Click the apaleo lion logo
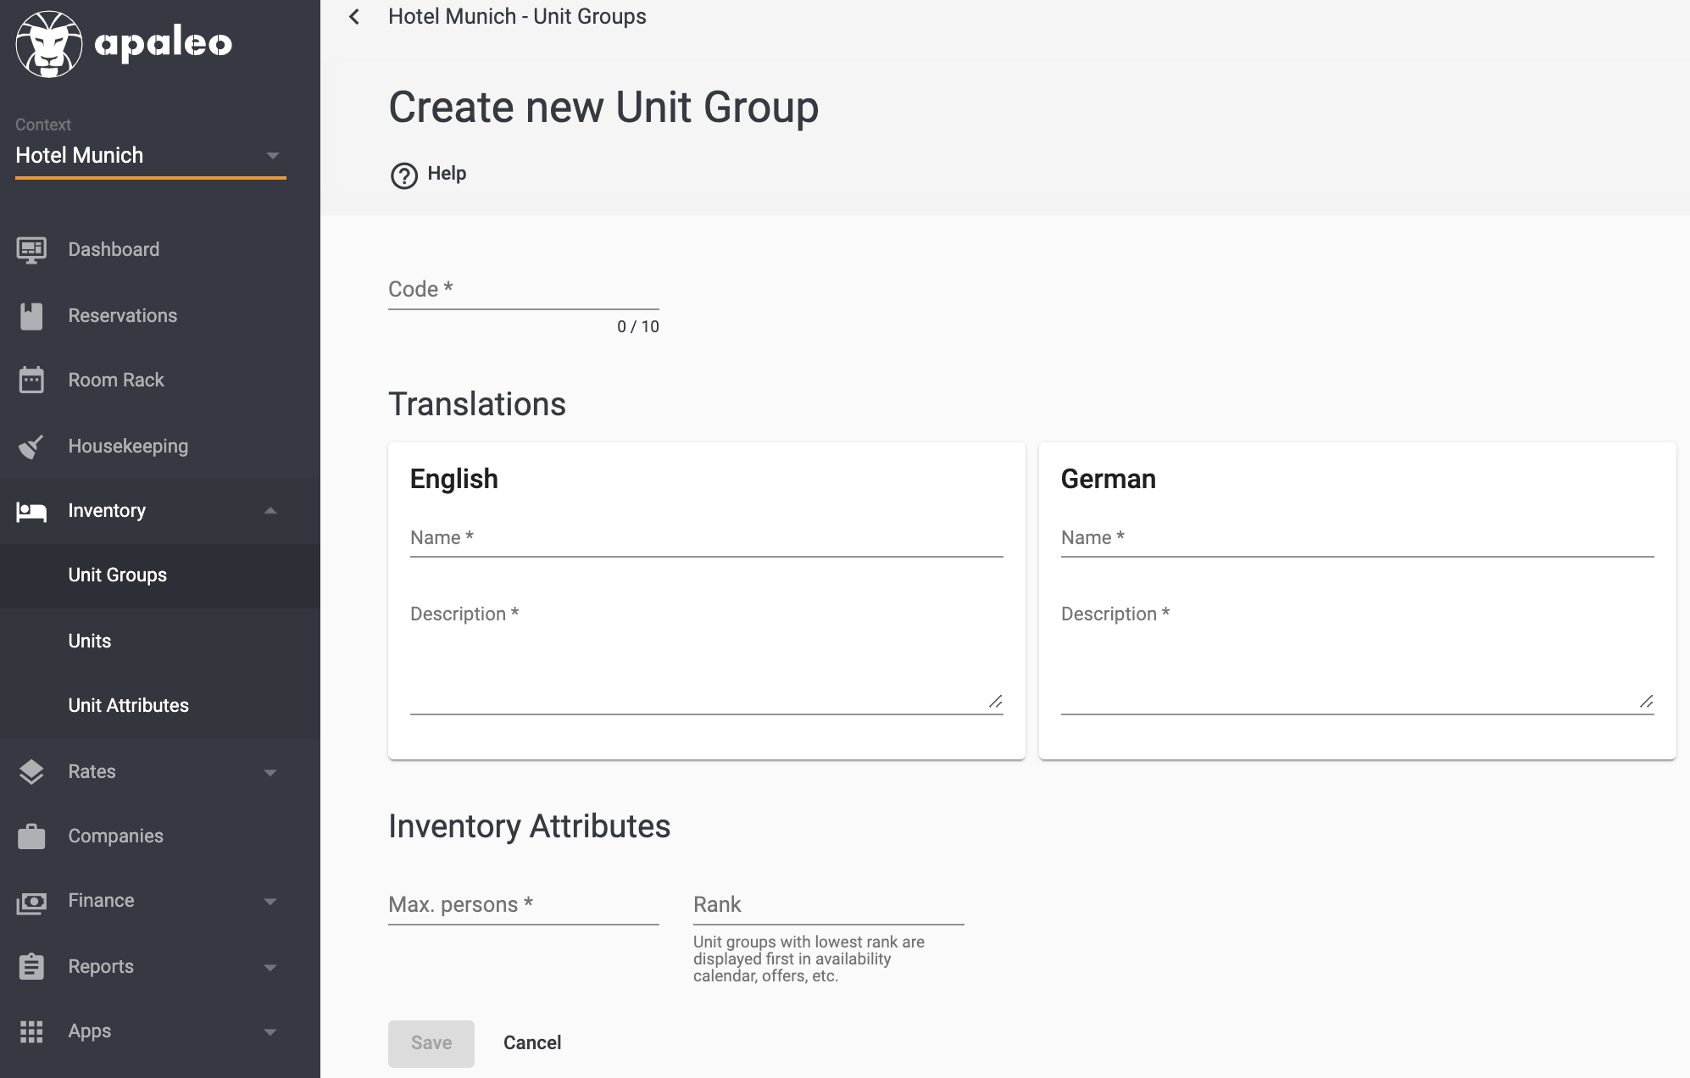Image resolution: width=1690 pixels, height=1078 pixels. click(49, 44)
